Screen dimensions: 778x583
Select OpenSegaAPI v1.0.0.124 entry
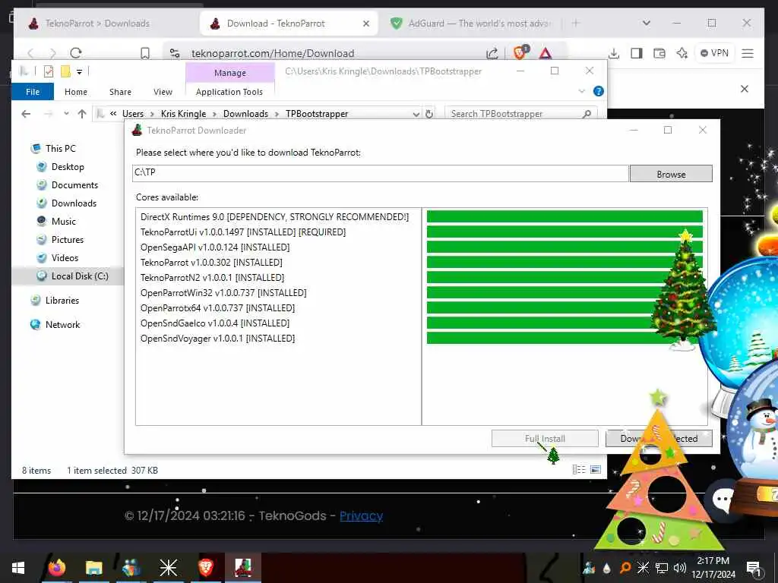tap(215, 247)
